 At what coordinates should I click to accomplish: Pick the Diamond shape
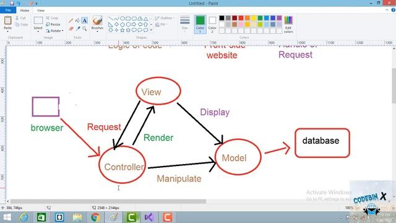116,25
